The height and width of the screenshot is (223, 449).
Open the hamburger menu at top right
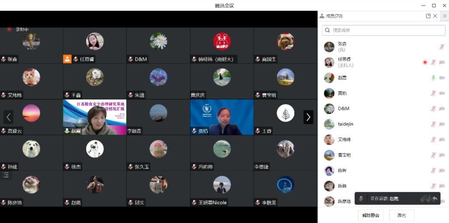tap(445, 16)
